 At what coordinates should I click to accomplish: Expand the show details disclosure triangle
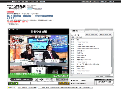[x=8, y=24]
